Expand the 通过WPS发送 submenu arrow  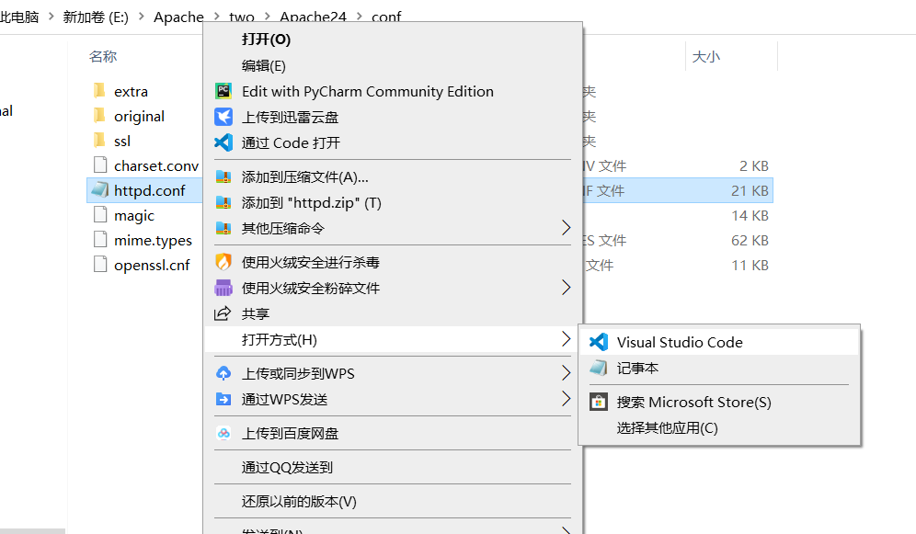(567, 400)
